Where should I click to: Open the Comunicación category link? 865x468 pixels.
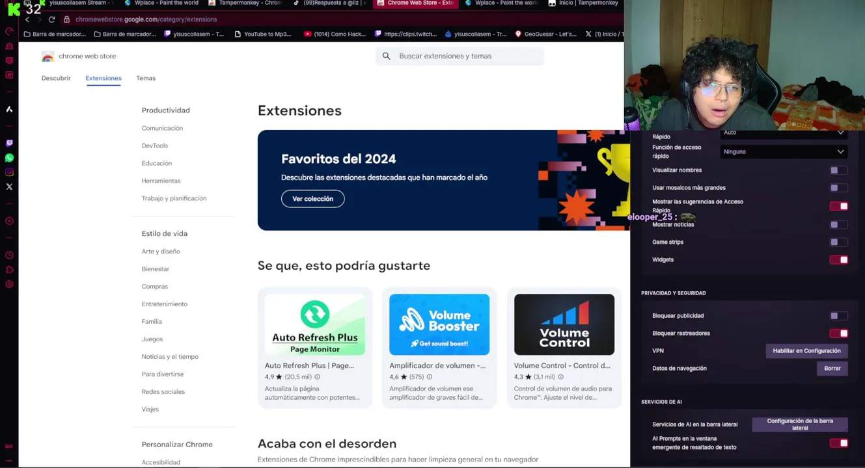point(163,128)
